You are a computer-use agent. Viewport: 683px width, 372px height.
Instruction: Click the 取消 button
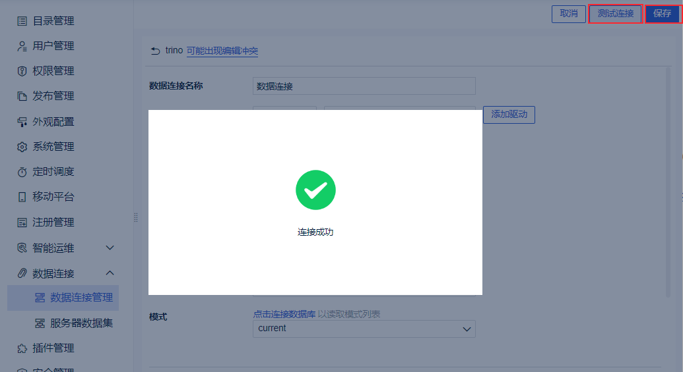(x=568, y=14)
